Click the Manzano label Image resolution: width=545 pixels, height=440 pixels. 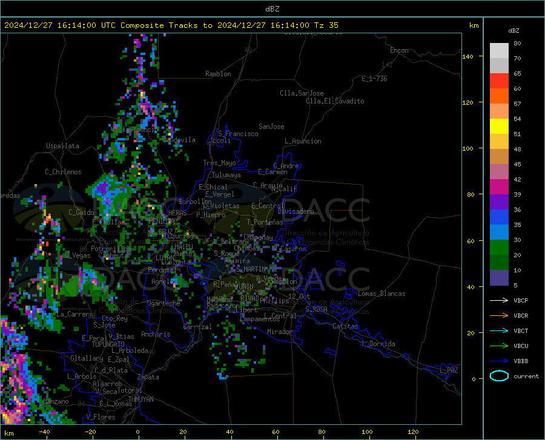[56, 401]
